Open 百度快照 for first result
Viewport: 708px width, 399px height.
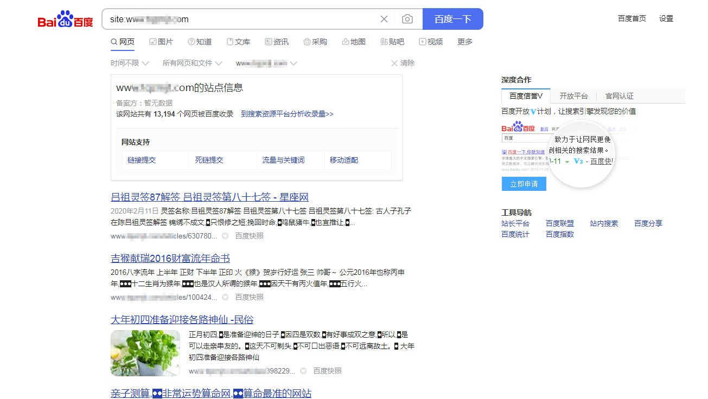[x=249, y=236]
